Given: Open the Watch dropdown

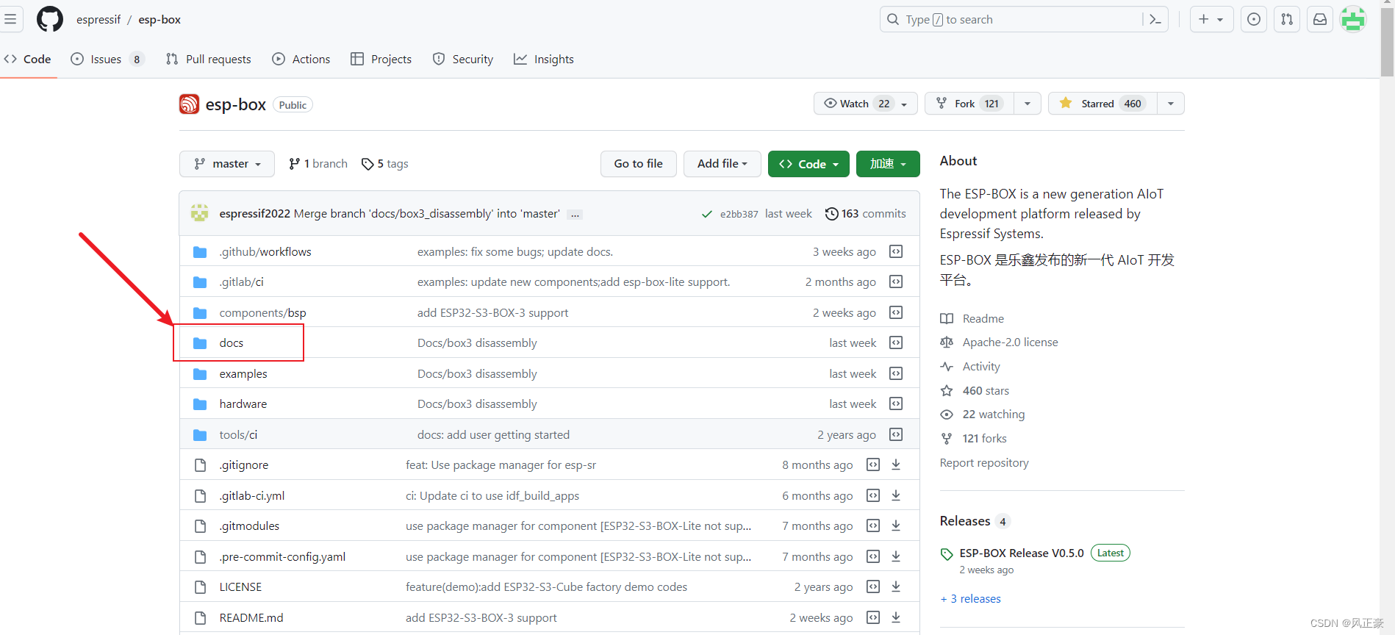Looking at the screenshot, I should 866,104.
